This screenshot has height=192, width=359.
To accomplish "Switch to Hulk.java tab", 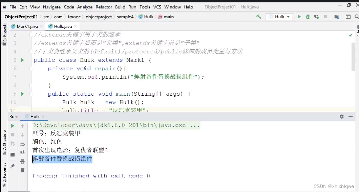I will [x=63, y=26].
